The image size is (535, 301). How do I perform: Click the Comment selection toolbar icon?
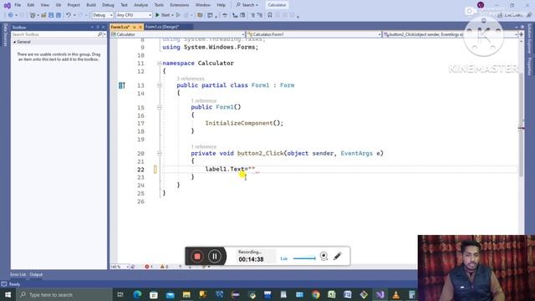(252, 15)
